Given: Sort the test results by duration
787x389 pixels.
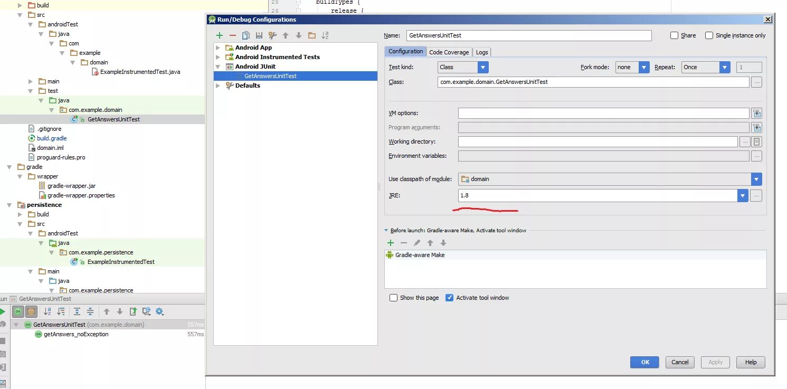Looking at the screenshot, I should 61,311.
